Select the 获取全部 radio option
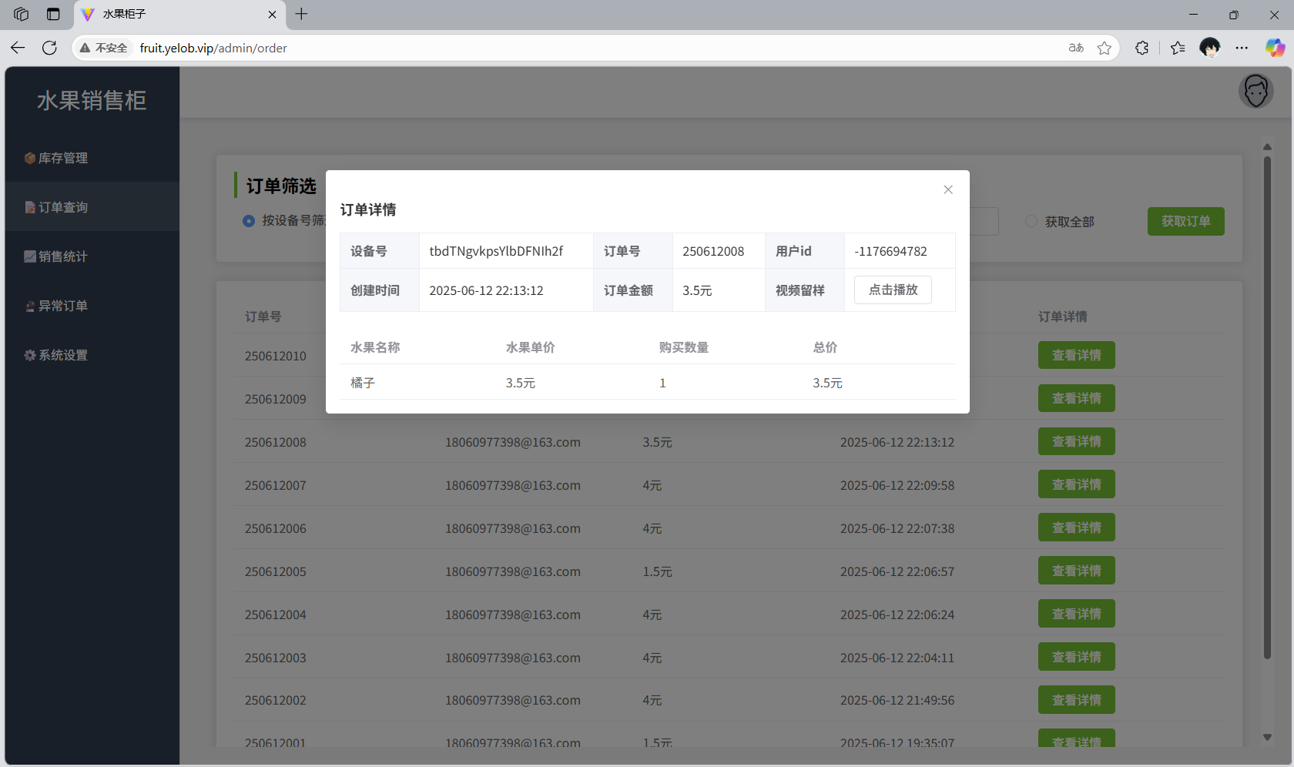The image size is (1294, 767). 1031,222
